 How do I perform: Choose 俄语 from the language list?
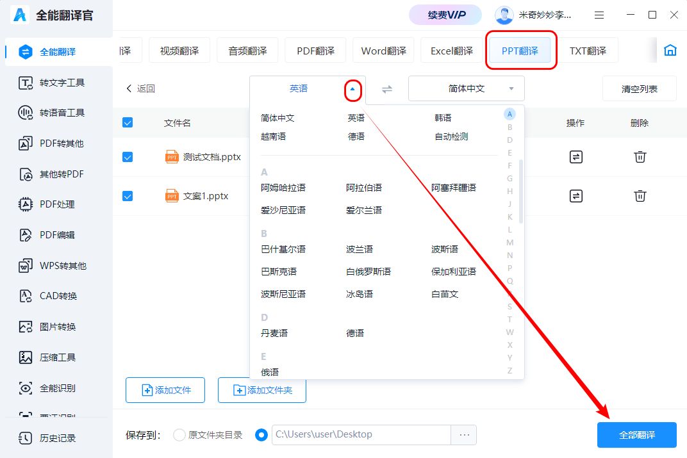tap(269, 372)
